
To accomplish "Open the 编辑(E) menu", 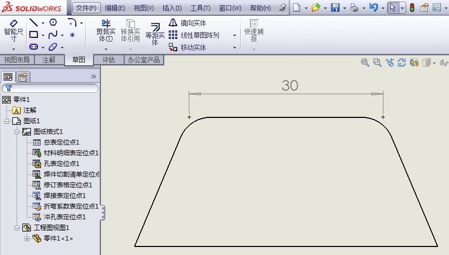I will 115,8.
